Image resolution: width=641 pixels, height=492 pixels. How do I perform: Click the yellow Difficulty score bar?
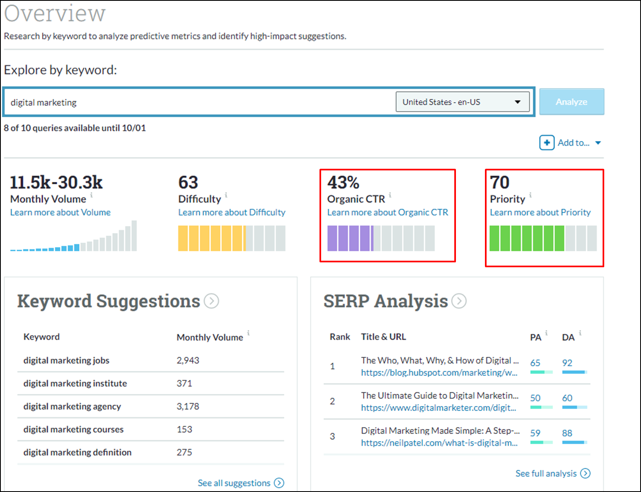[x=232, y=238]
